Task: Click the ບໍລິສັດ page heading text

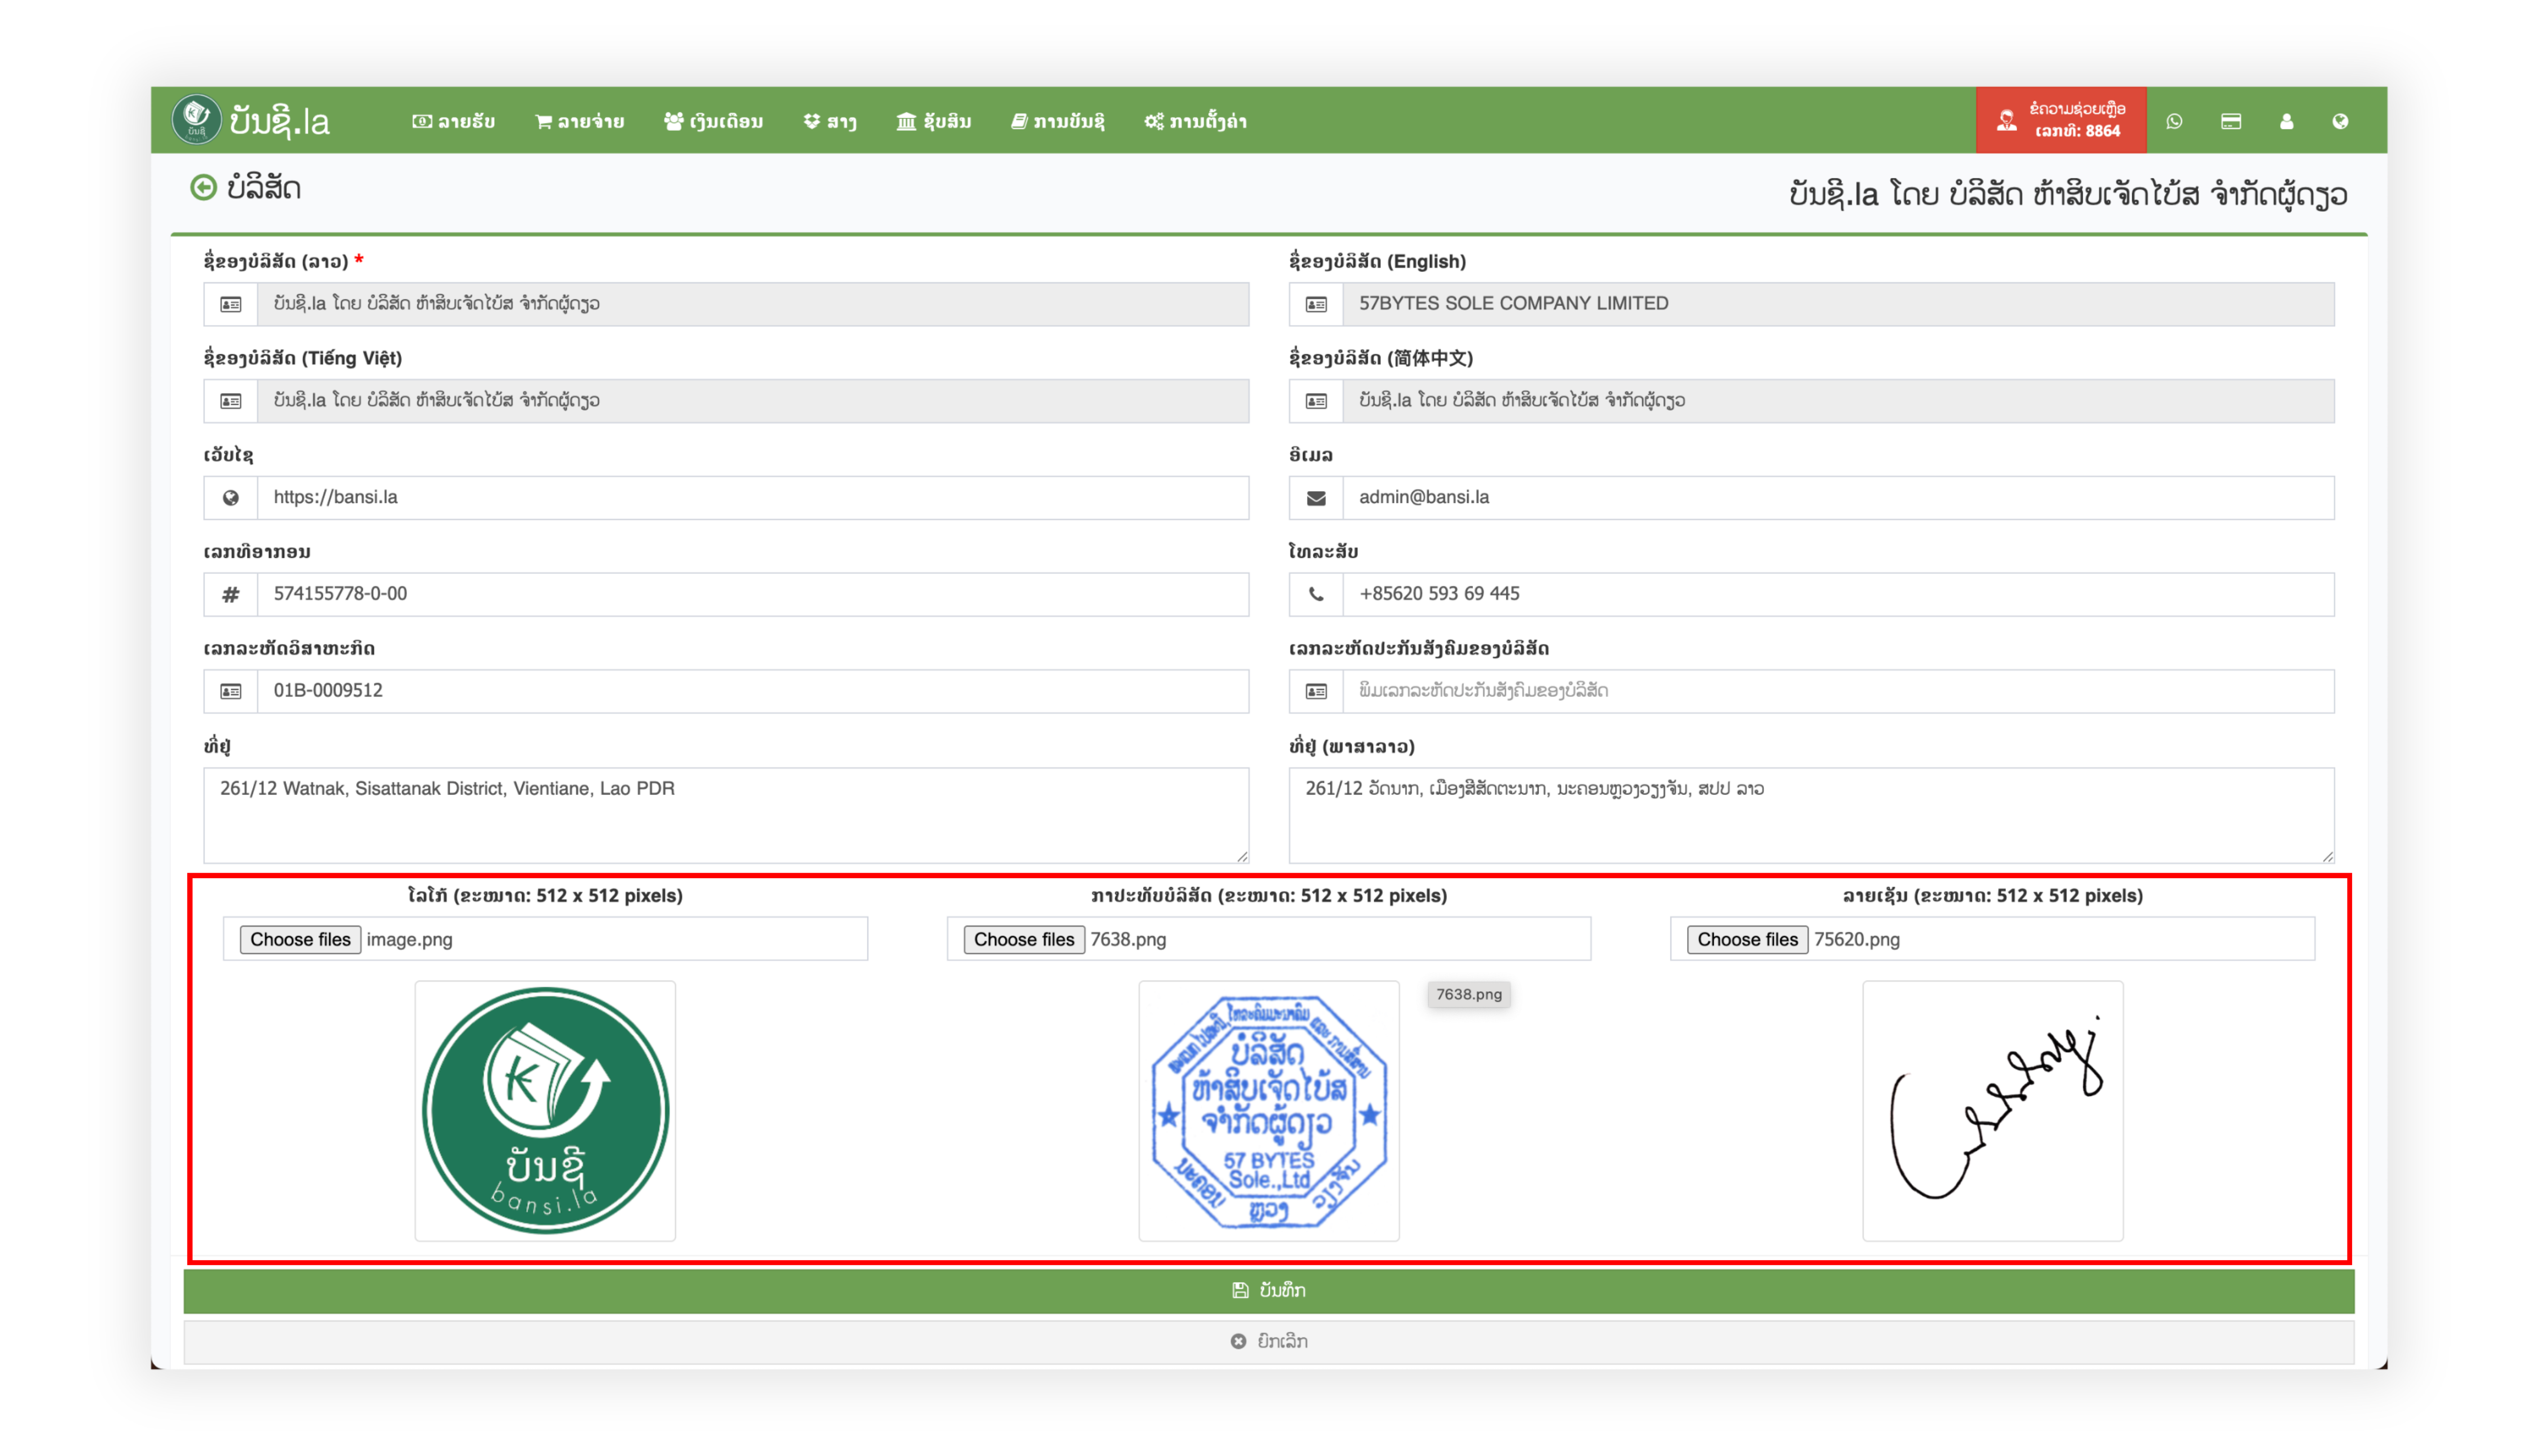Action: [x=264, y=188]
